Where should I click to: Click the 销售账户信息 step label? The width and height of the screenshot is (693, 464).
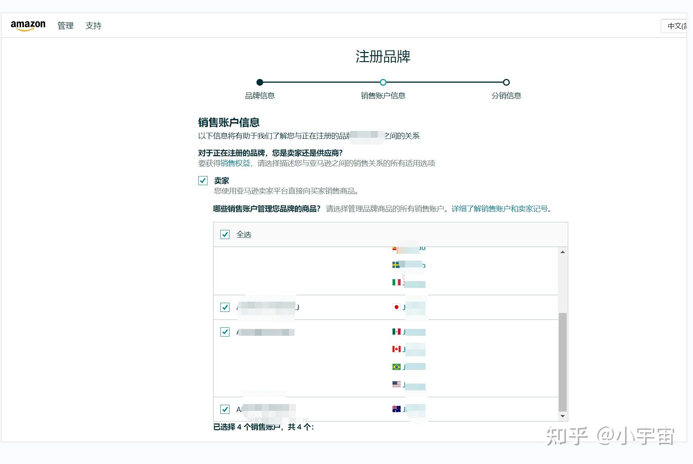pos(383,96)
